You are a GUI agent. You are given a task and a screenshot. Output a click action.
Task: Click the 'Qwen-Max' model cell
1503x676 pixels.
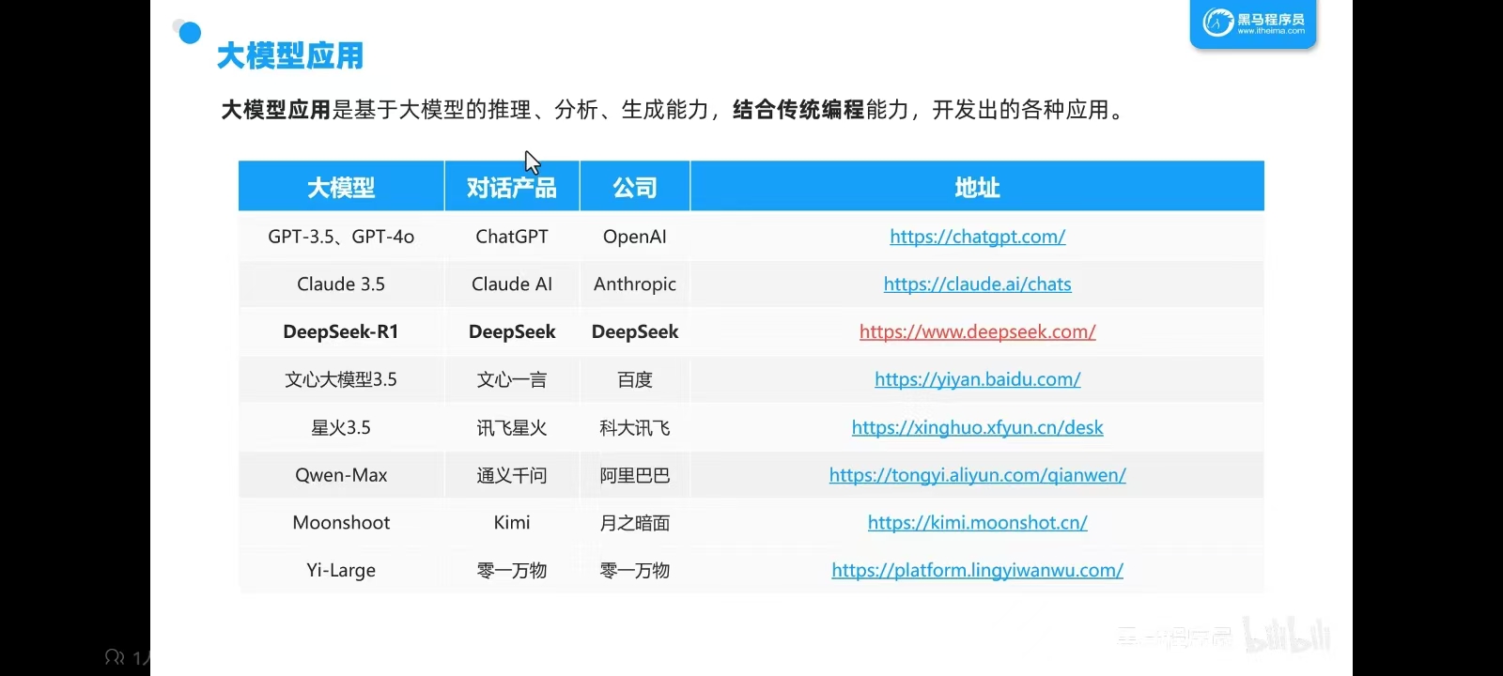point(341,475)
